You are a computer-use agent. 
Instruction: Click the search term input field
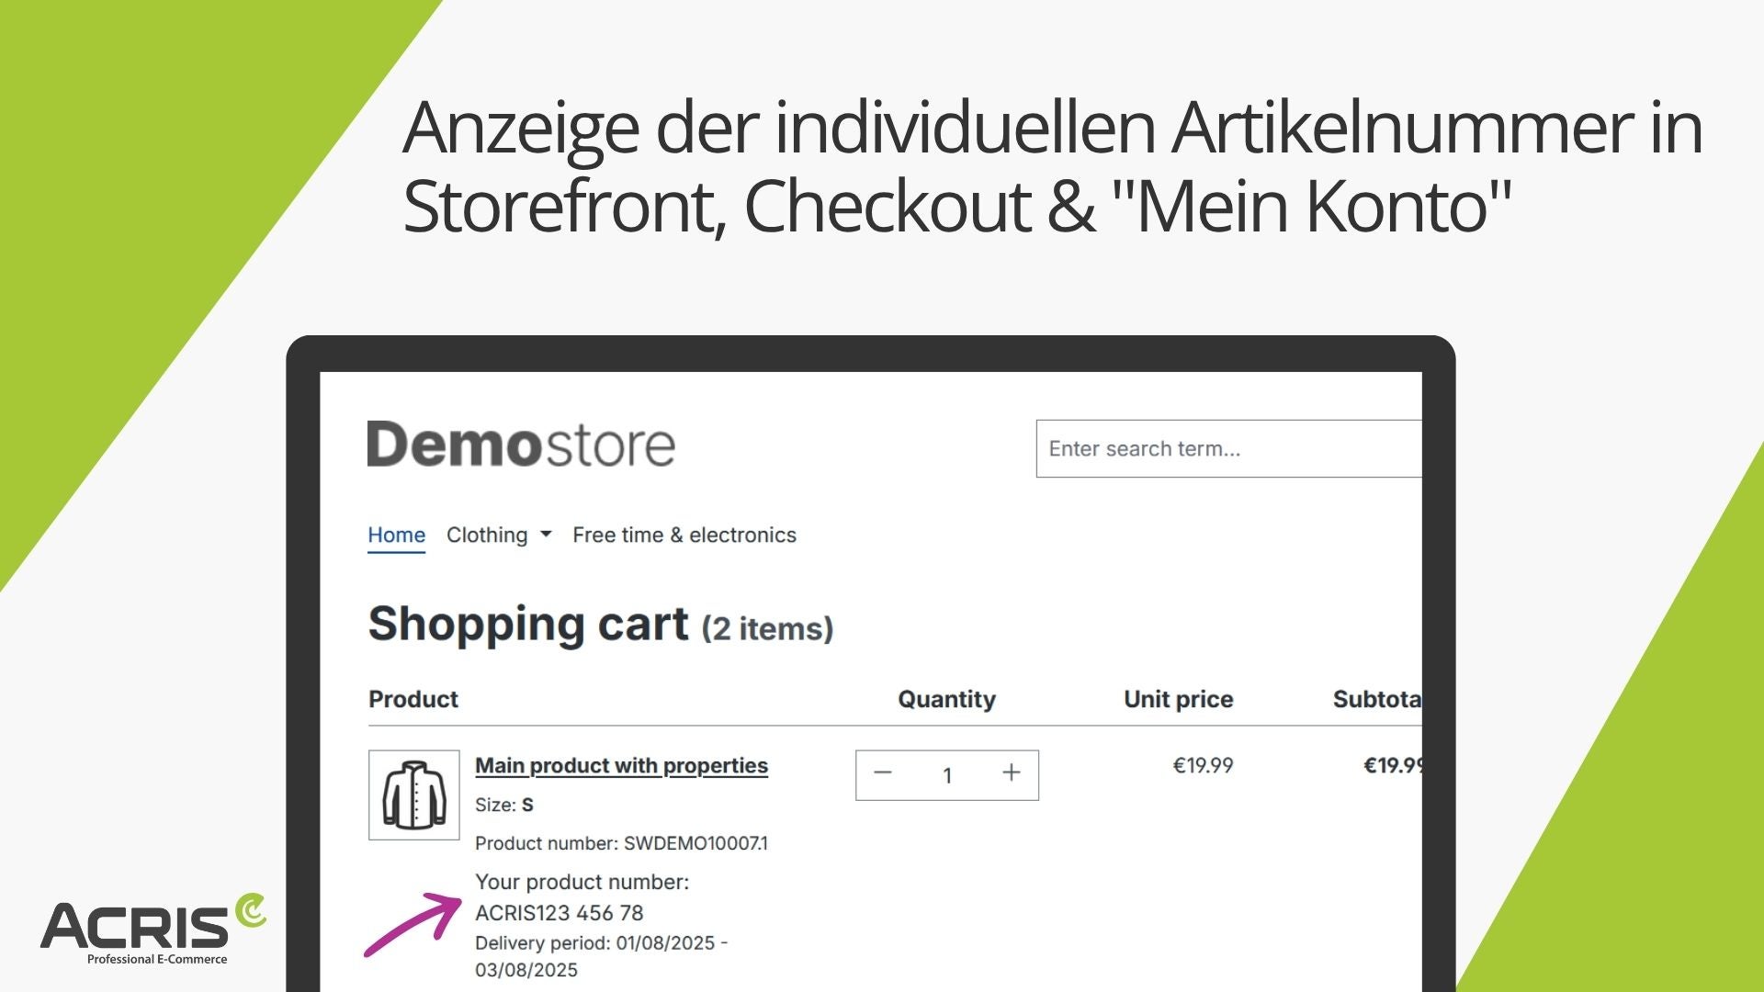(x=1228, y=448)
